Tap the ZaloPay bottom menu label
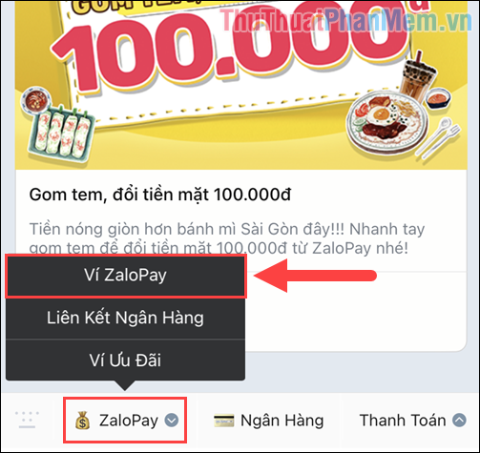480x453 pixels. pos(129,421)
